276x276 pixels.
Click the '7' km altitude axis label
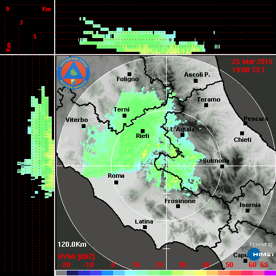point(22,23)
